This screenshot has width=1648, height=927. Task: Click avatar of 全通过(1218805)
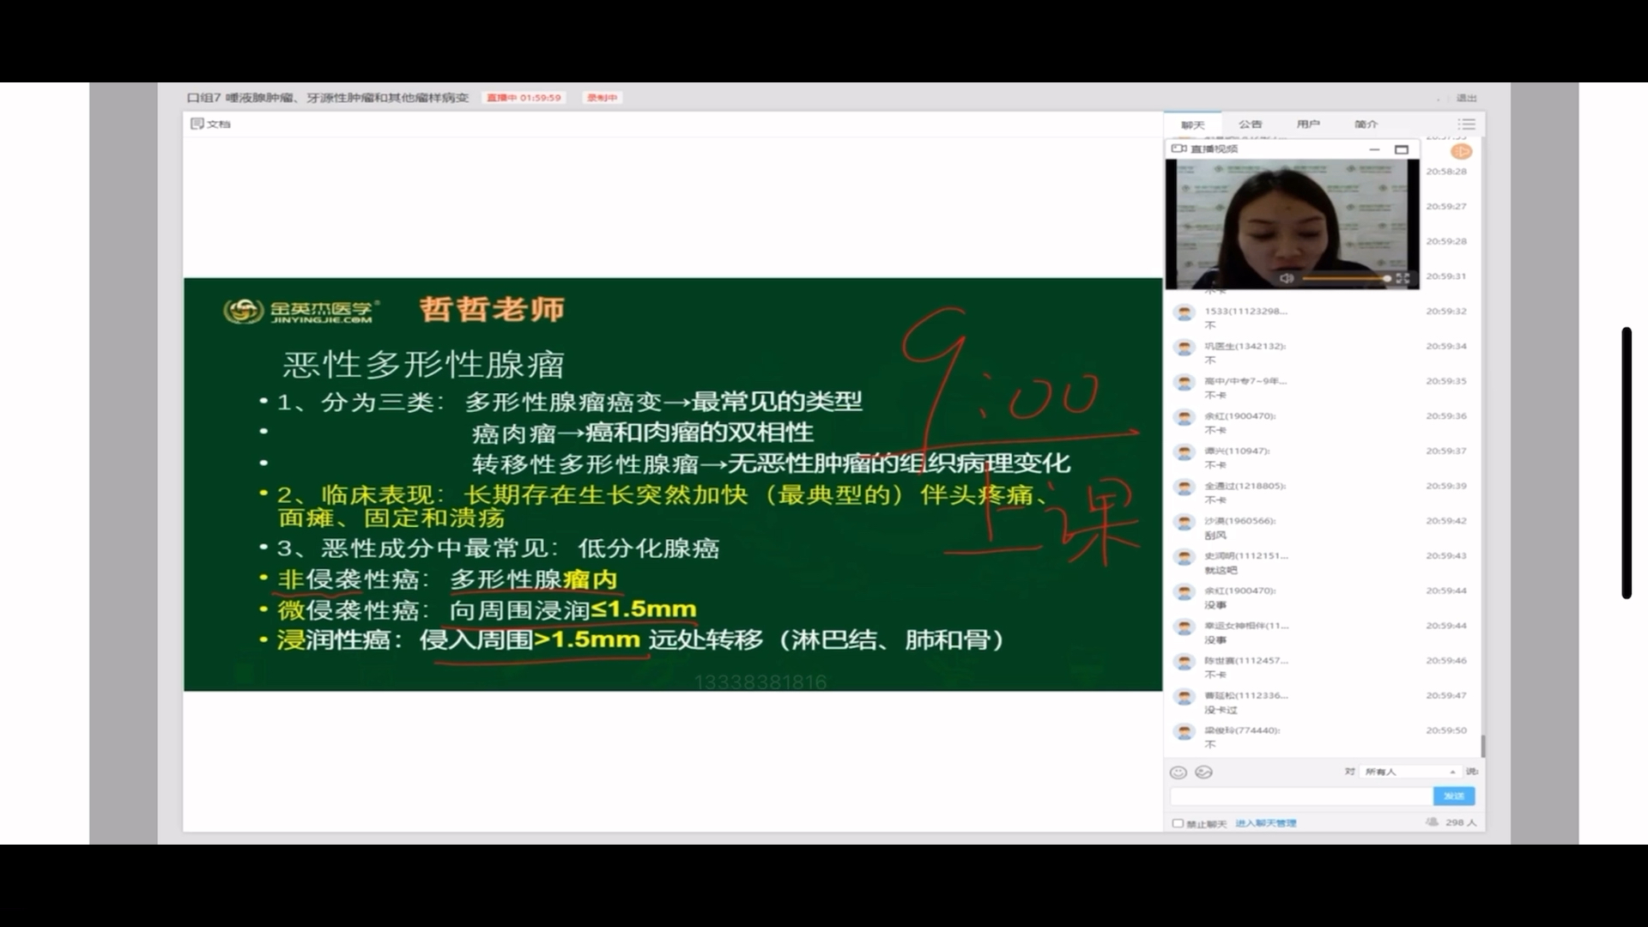coord(1184,488)
